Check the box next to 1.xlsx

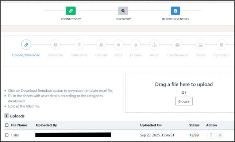click(x=7, y=135)
